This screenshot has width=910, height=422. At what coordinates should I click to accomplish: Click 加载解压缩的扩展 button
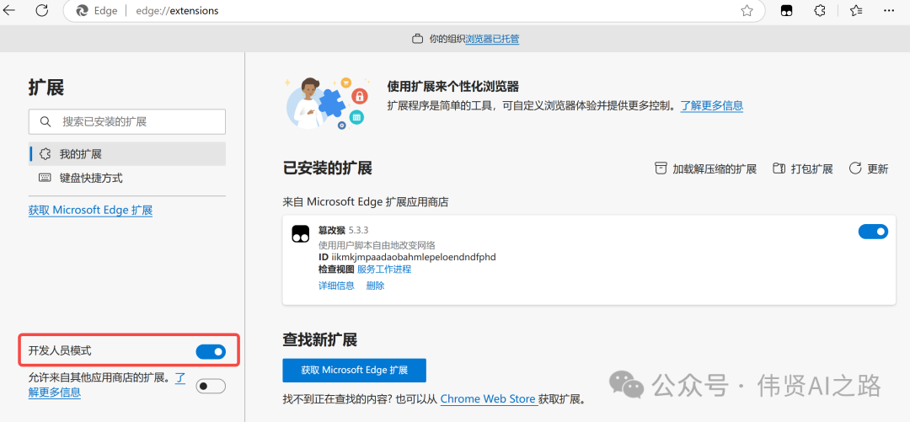click(x=705, y=169)
